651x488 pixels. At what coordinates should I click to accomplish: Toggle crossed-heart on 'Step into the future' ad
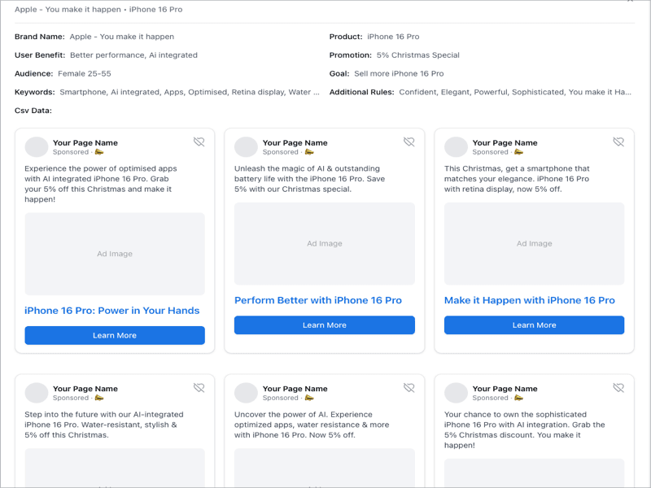click(x=199, y=388)
